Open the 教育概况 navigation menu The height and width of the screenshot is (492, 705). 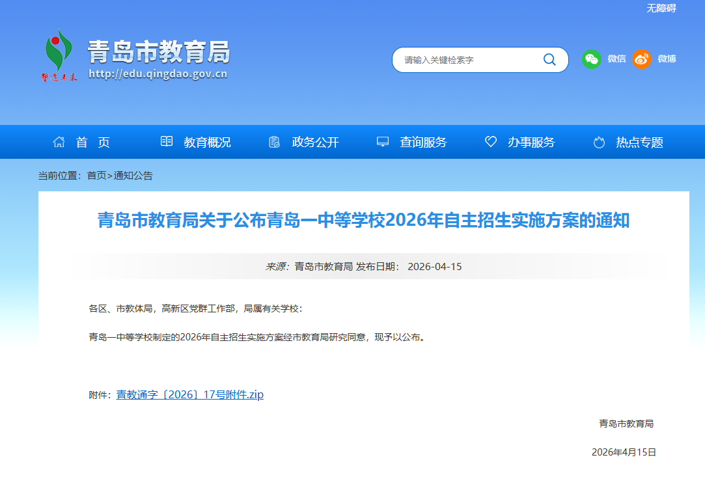point(207,143)
